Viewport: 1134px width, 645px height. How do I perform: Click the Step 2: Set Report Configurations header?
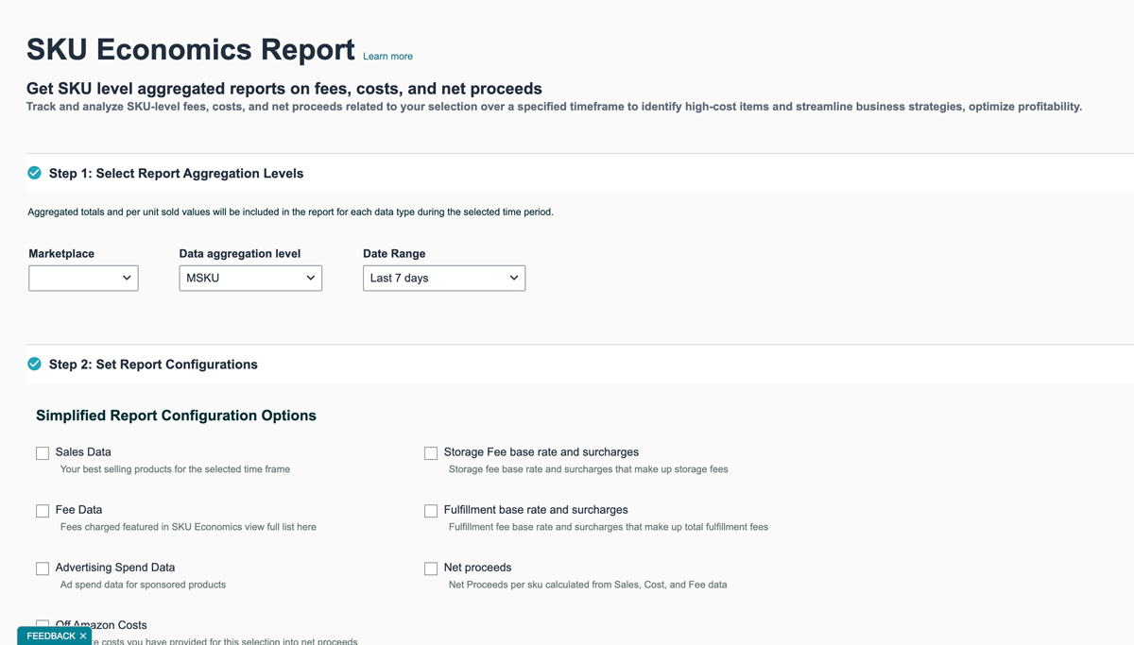[x=152, y=364]
